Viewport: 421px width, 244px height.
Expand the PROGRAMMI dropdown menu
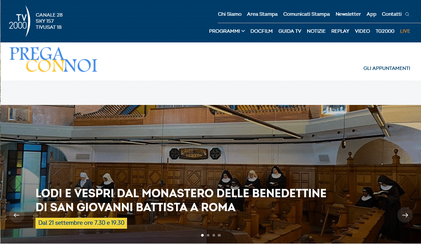[227, 31]
